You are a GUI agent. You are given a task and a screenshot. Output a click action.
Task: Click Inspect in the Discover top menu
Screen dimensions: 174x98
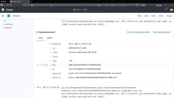[x=169, y=16]
